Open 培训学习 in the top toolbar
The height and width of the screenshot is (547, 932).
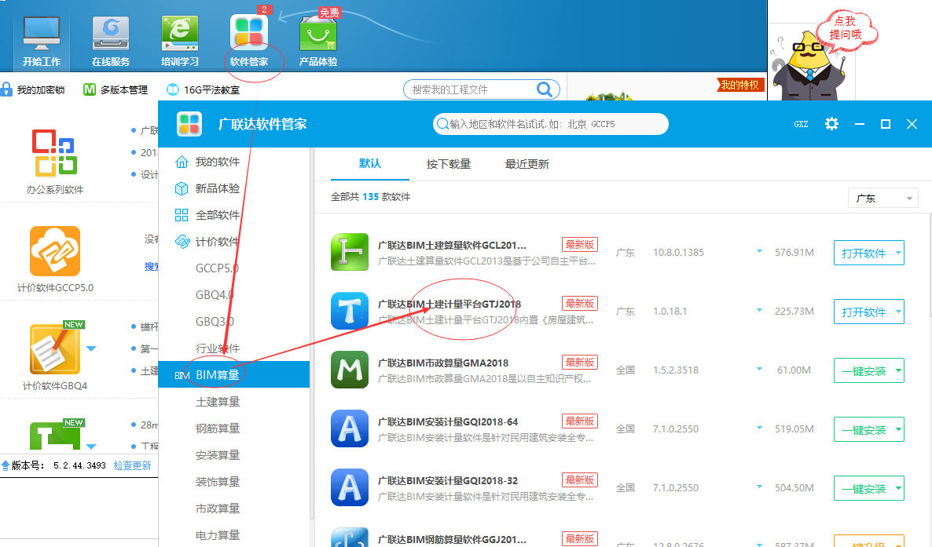[x=179, y=40]
